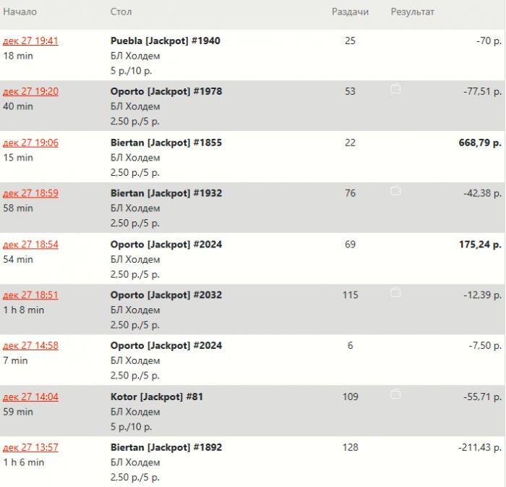Sort by the Начало column header

pos(20,12)
